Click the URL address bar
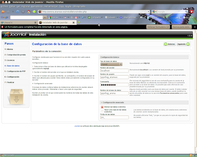 click(x=93, y=12)
